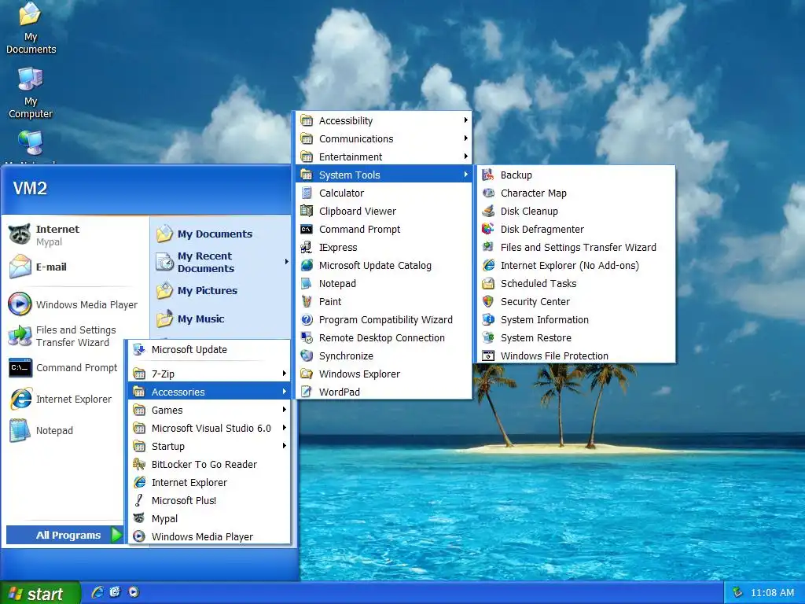Launch Paint from Accessories

tap(384, 301)
